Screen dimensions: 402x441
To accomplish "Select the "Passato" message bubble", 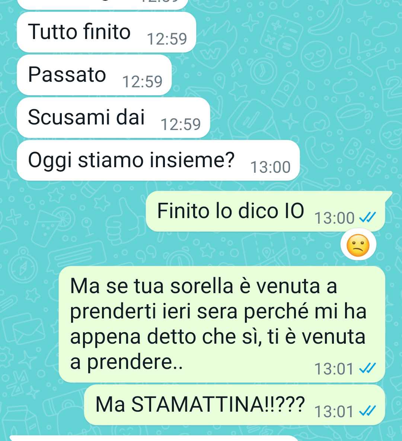I will [x=95, y=75].
